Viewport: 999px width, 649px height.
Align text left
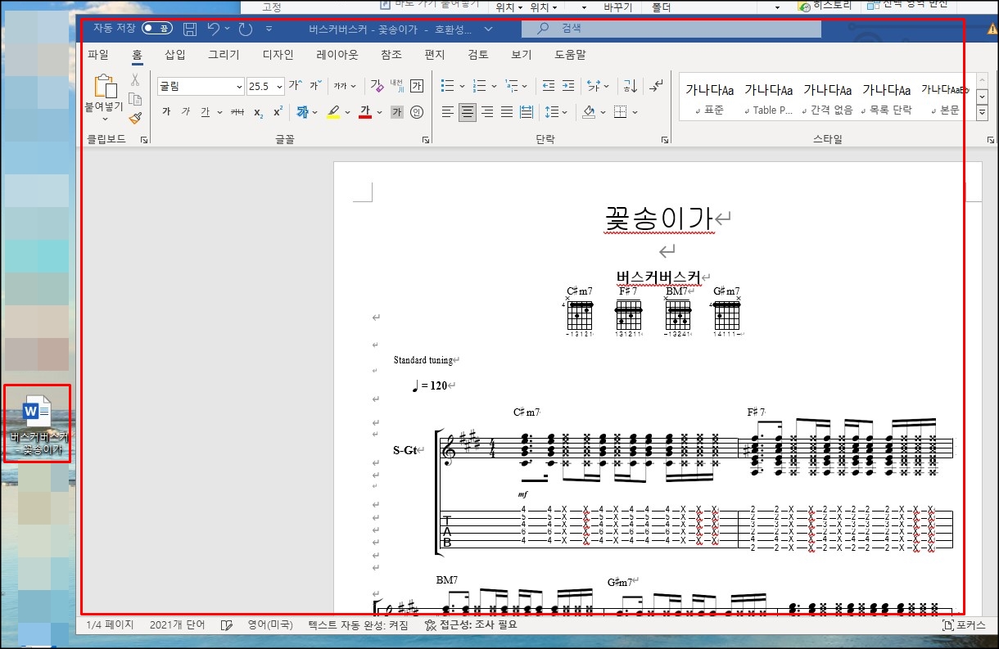[x=447, y=112]
